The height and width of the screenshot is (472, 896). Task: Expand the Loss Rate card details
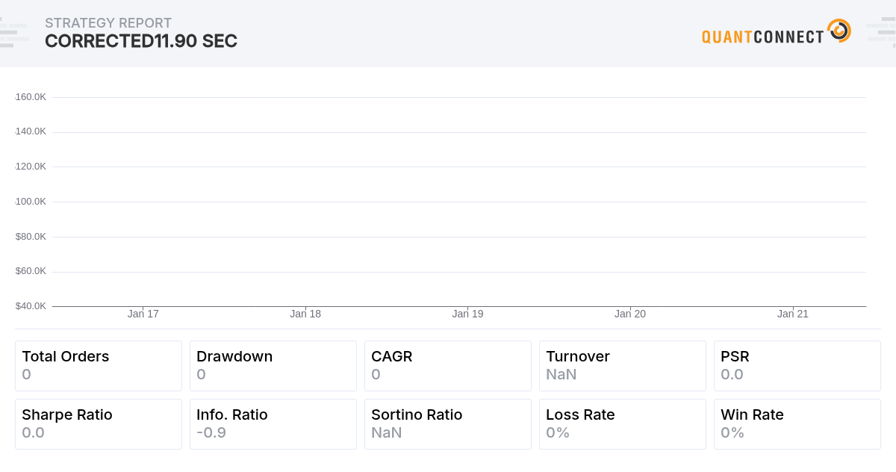click(x=622, y=423)
